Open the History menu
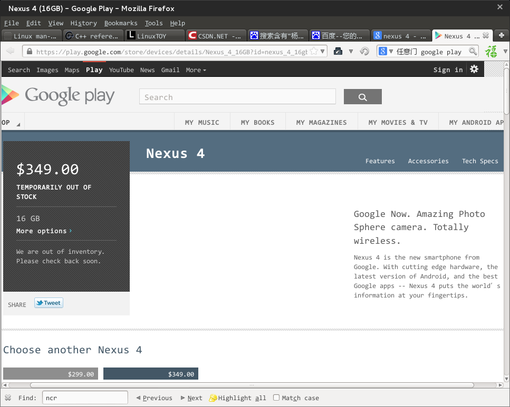510x407 pixels. pos(83,23)
